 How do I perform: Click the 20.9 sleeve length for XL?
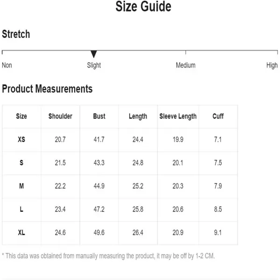pyautogui.click(x=178, y=233)
